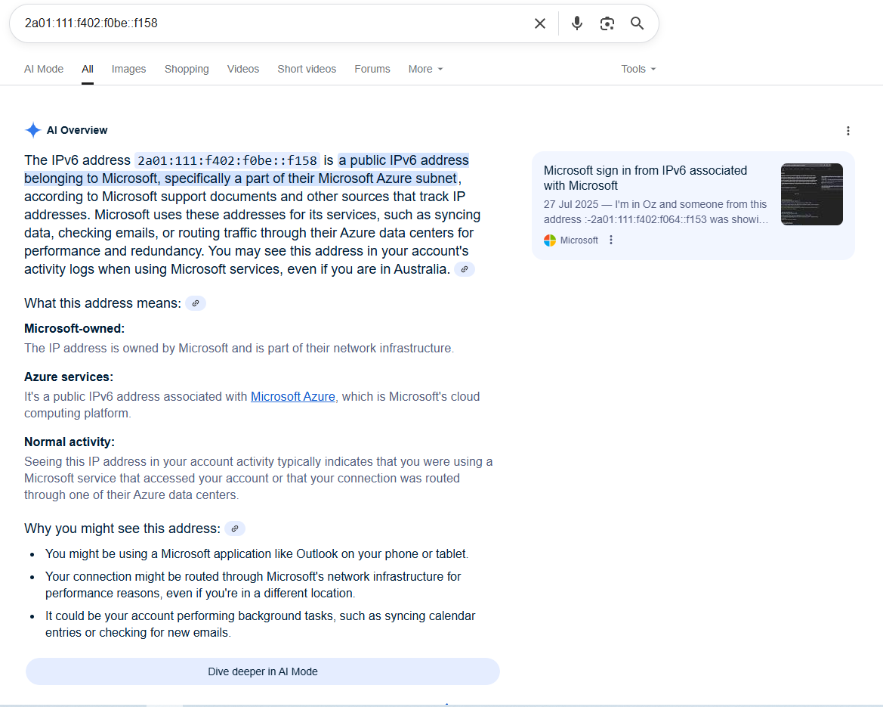883x707 pixels.
Task: Click bullet mentioning Outlook on your phone
Action: click(257, 554)
